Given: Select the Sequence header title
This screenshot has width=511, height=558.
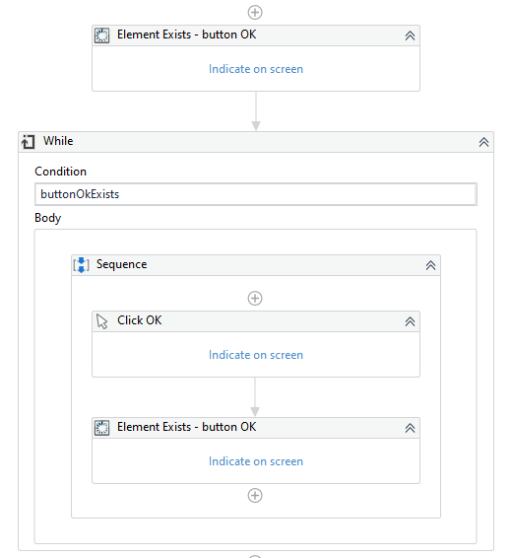Looking at the screenshot, I should (121, 264).
